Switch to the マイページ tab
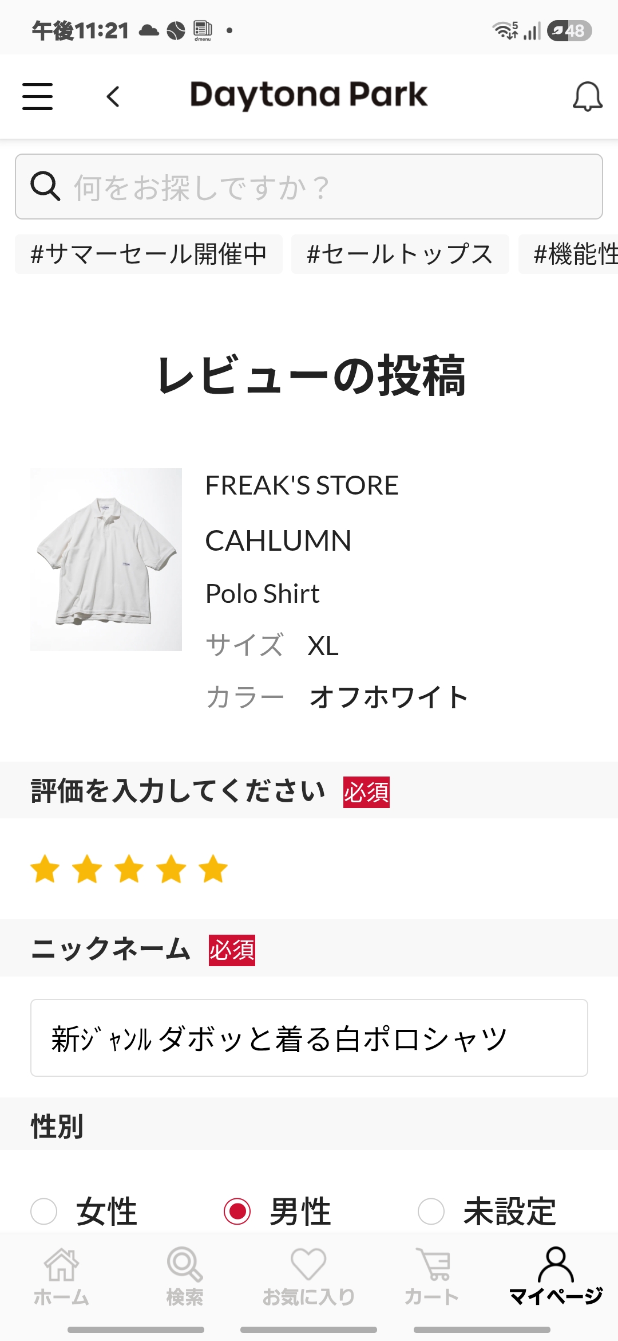Screen dimensions: 618x1341 click(556, 1276)
